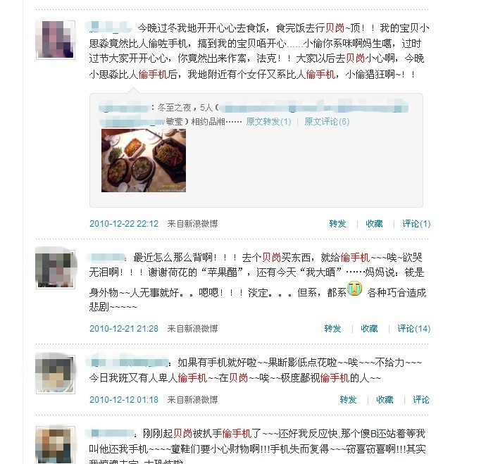Open 原文转发(1) in the quoted post
Viewport: 493px width, 464px height.
268,122
